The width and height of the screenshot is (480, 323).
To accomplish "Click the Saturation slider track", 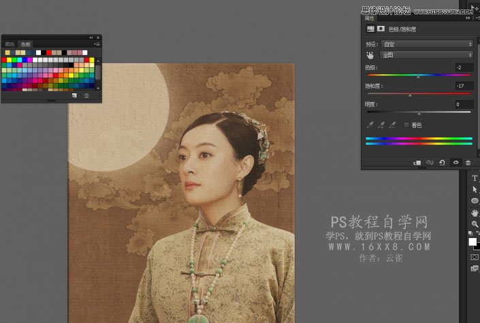I will (x=419, y=93).
